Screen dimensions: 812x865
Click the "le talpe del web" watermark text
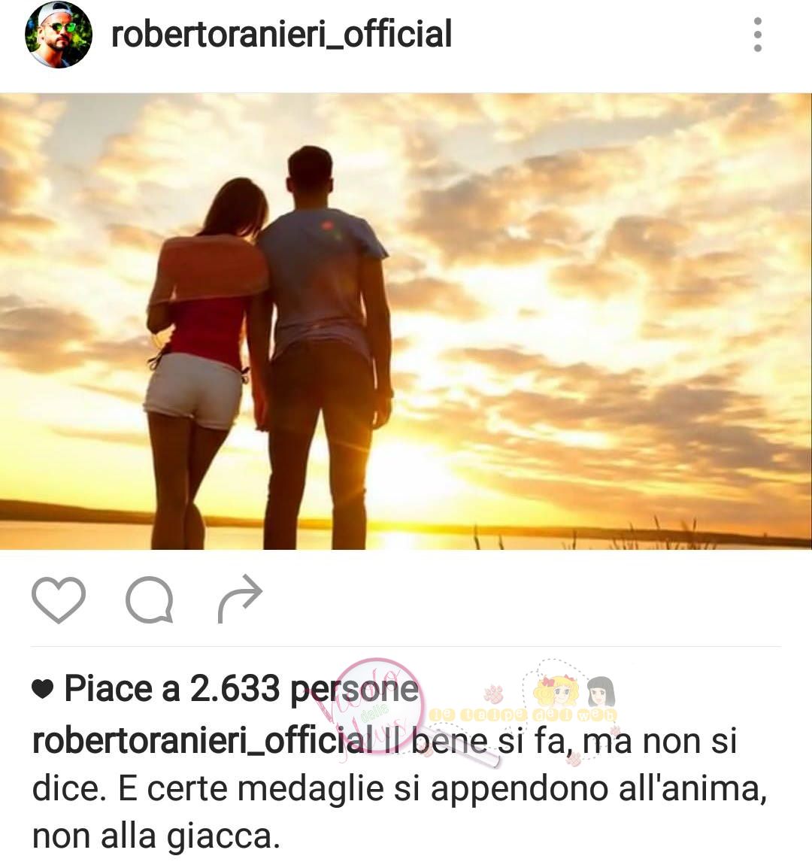coord(523,715)
